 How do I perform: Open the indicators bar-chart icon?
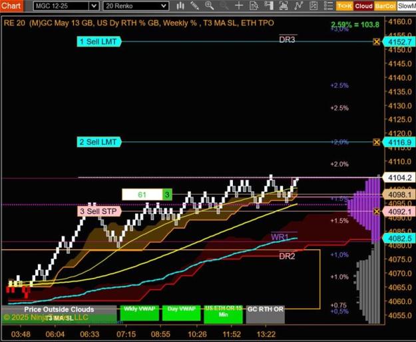click(284, 6)
